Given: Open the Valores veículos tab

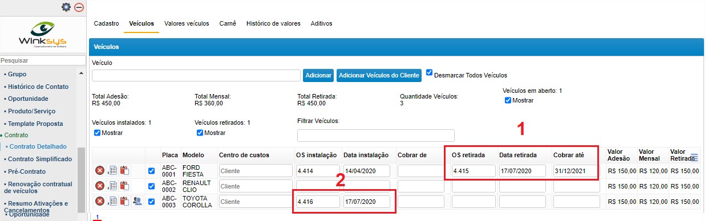Looking at the screenshot, I should pyautogui.click(x=187, y=23).
